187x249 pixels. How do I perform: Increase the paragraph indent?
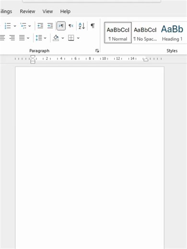50,26
